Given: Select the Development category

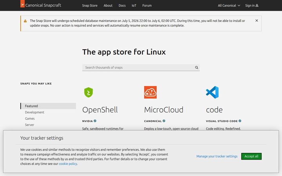Looking at the screenshot, I should click(34, 112).
